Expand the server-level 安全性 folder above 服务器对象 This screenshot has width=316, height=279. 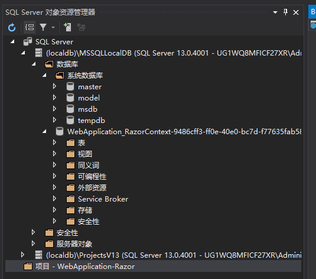click(33, 232)
